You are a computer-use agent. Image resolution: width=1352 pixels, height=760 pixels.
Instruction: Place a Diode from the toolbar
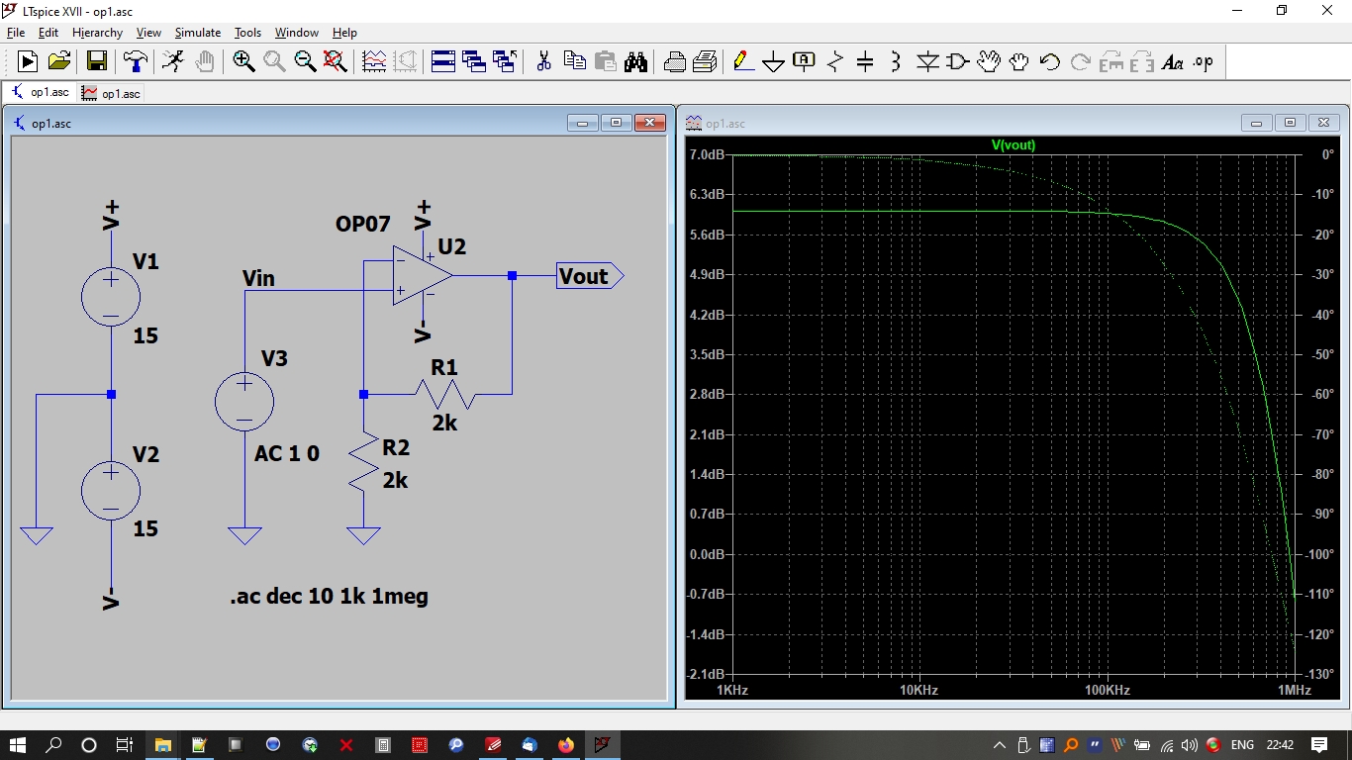tap(927, 61)
